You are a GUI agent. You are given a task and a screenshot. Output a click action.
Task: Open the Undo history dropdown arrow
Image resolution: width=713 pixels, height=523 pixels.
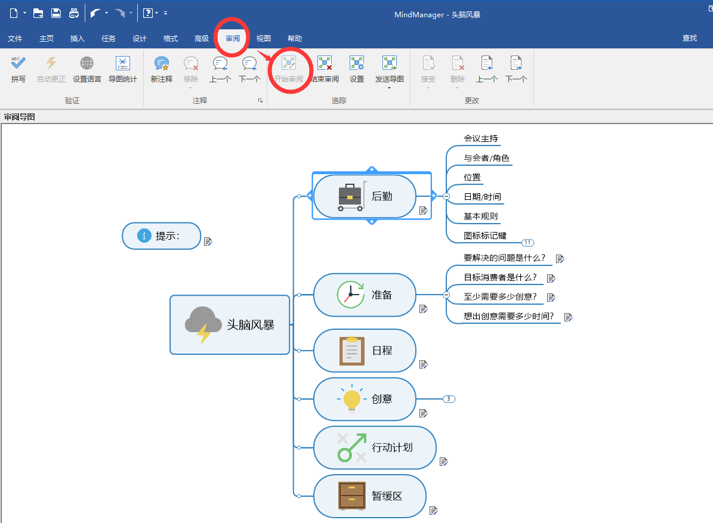[x=106, y=13]
